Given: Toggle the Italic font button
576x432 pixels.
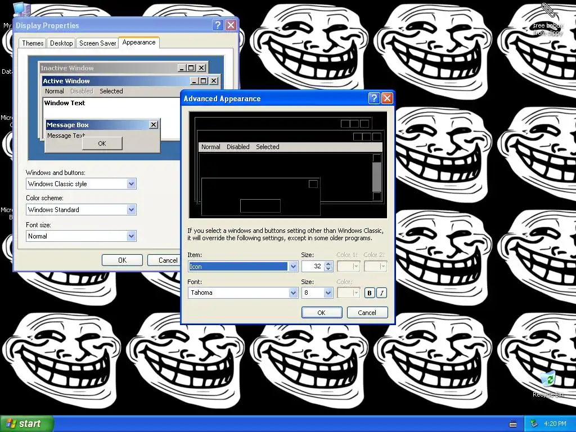Looking at the screenshot, I should [382, 292].
